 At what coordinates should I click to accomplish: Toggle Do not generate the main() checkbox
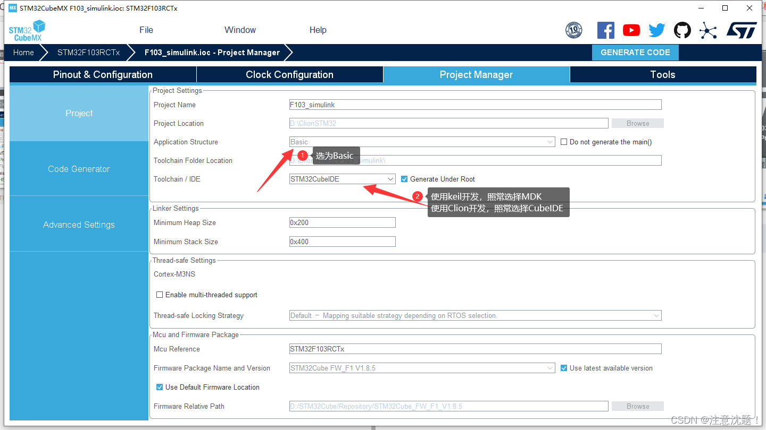[564, 142]
